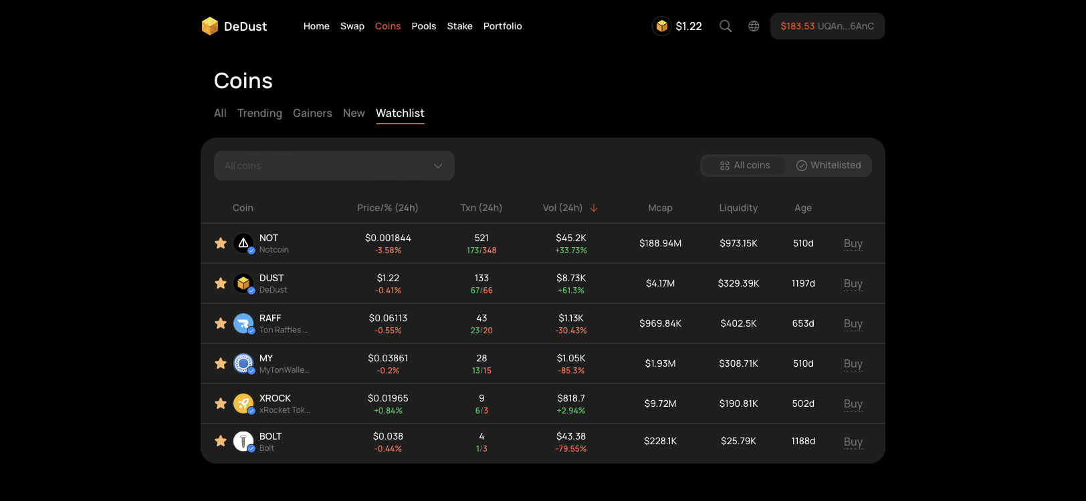Unstar MY from the watchlist
The image size is (1086, 501).
[x=221, y=363]
